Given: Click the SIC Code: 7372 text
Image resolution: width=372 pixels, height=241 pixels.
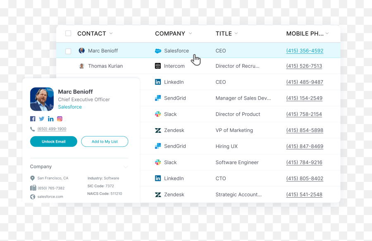Looking at the screenshot, I should pyautogui.click(x=100, y=186).
